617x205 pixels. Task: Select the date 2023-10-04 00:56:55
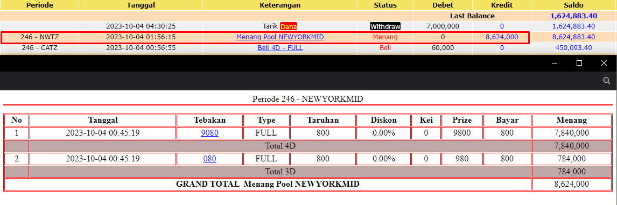[x=141, y=47]
